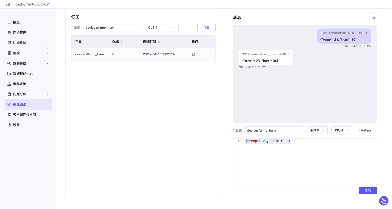Click the 集群连接 cluster icon

click(9, 84)
